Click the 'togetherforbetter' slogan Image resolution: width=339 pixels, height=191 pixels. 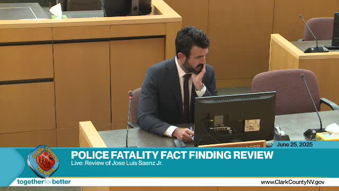click(44, 181)
